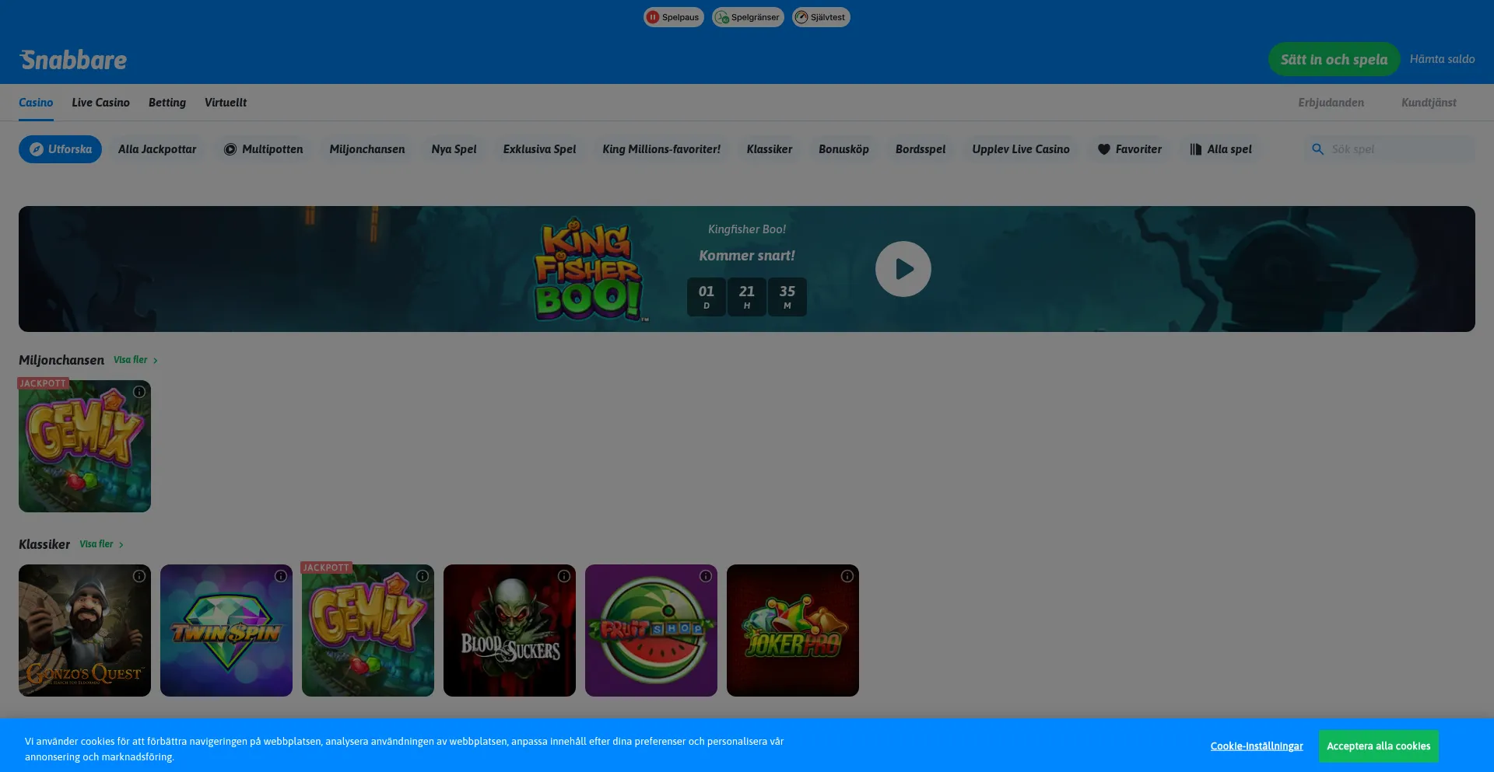
Task: Click the search magnifier icon
Action: coord(1317,149)
